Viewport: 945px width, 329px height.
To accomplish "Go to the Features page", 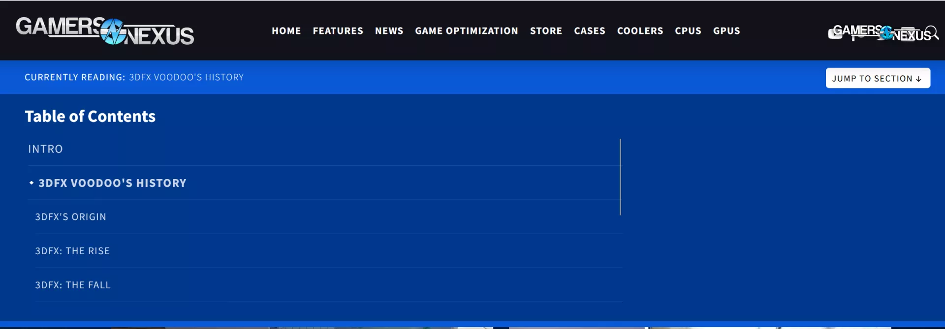I will 338,30.
